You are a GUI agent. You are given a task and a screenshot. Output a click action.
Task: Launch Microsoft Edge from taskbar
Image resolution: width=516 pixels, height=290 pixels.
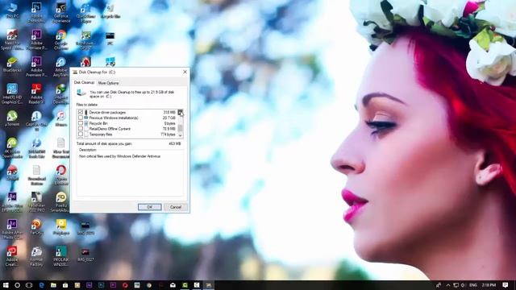41,285
